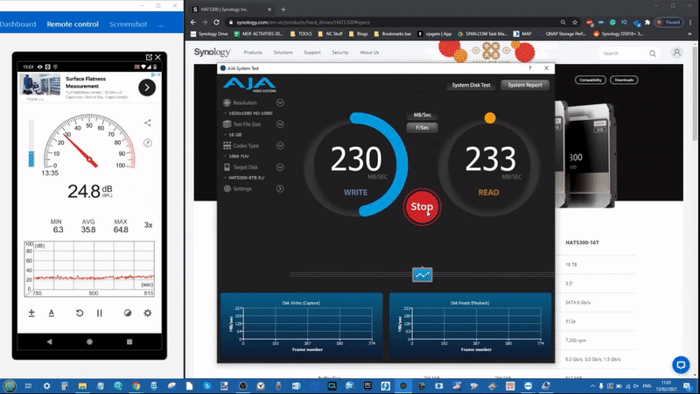Open Security menu on Synology site

[340, 53]
